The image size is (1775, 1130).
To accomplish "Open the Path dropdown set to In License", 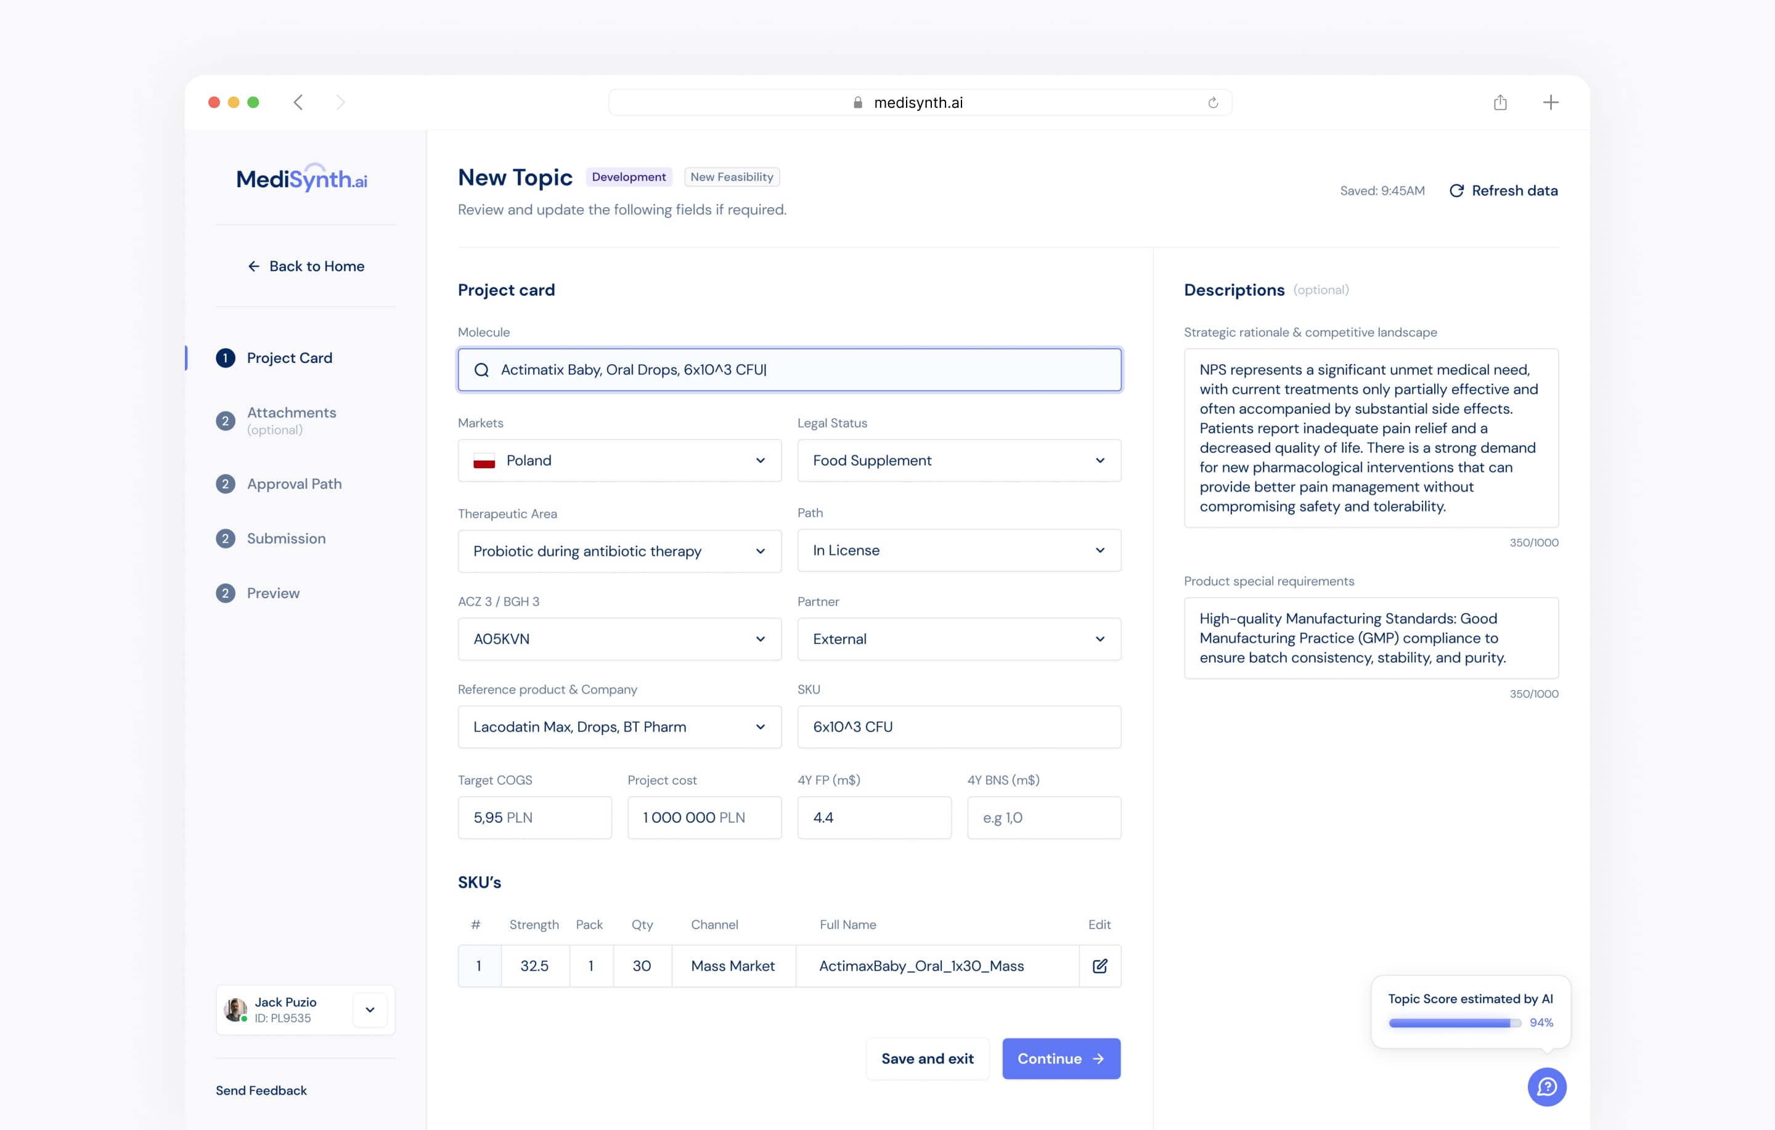I will pyautogui.click(x=958, y=551).
